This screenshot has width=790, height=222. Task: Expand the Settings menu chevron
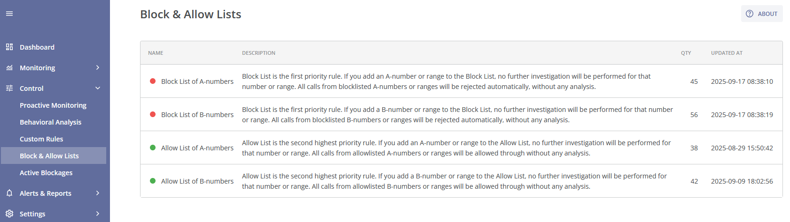[x=98, y=214]
